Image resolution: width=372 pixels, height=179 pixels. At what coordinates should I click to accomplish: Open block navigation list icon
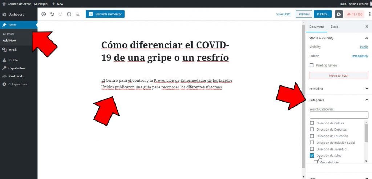77,14
